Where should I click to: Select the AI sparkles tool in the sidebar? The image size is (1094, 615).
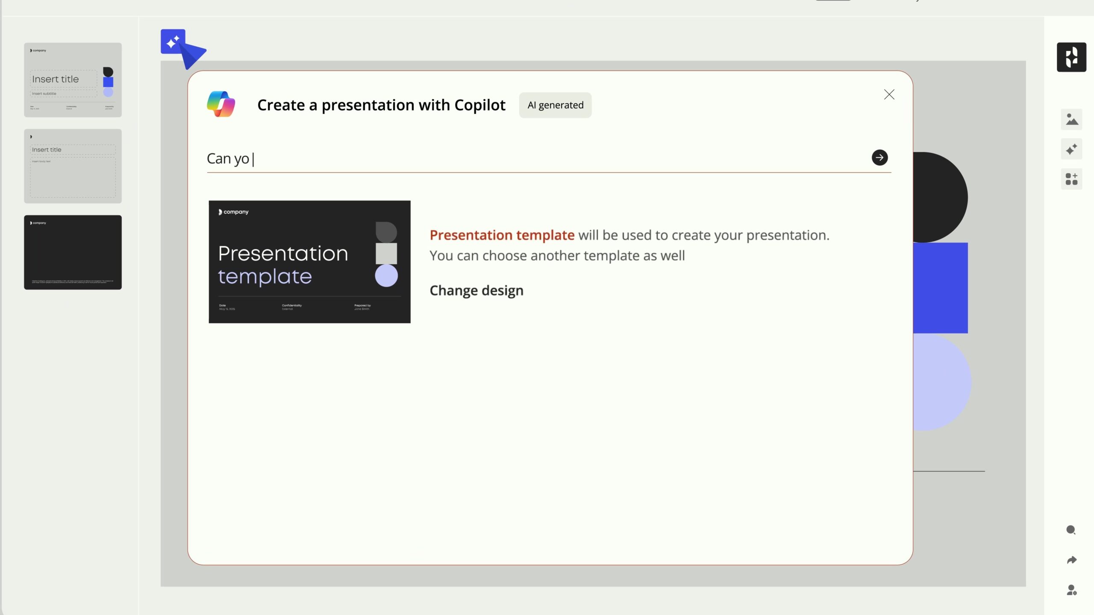[x=1072, y=149]
